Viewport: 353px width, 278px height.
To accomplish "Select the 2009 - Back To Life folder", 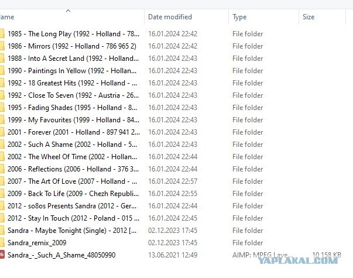I will [x=73, y=194].
